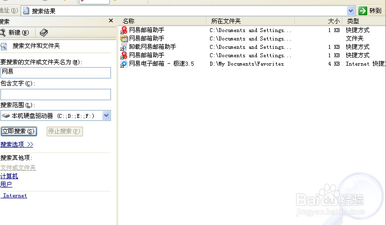Click the 搜索文件和文件夹 header icon

click(4, 46)
